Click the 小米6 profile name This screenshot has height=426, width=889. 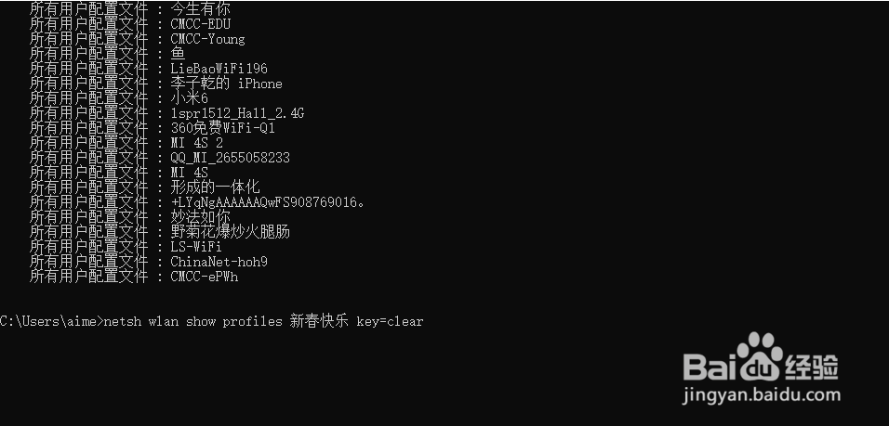click(x=189, y=98)
